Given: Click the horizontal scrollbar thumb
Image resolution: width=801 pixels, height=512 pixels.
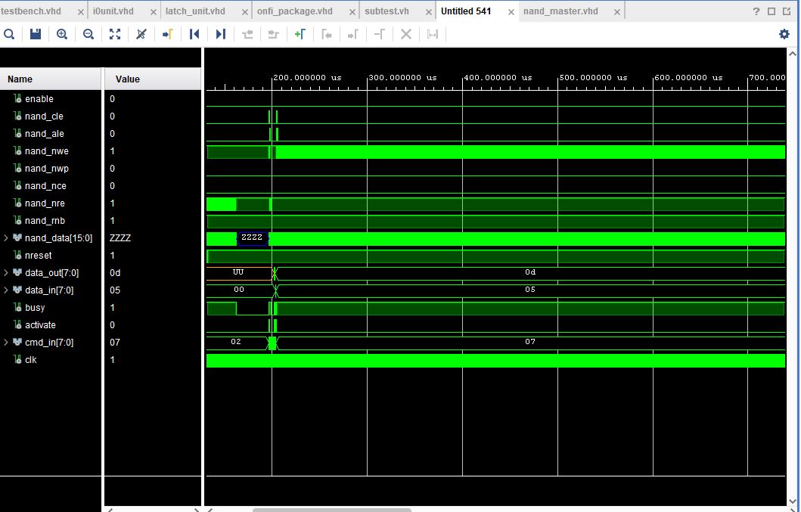Looking at the screenshot, I should [x=332, y=510].
